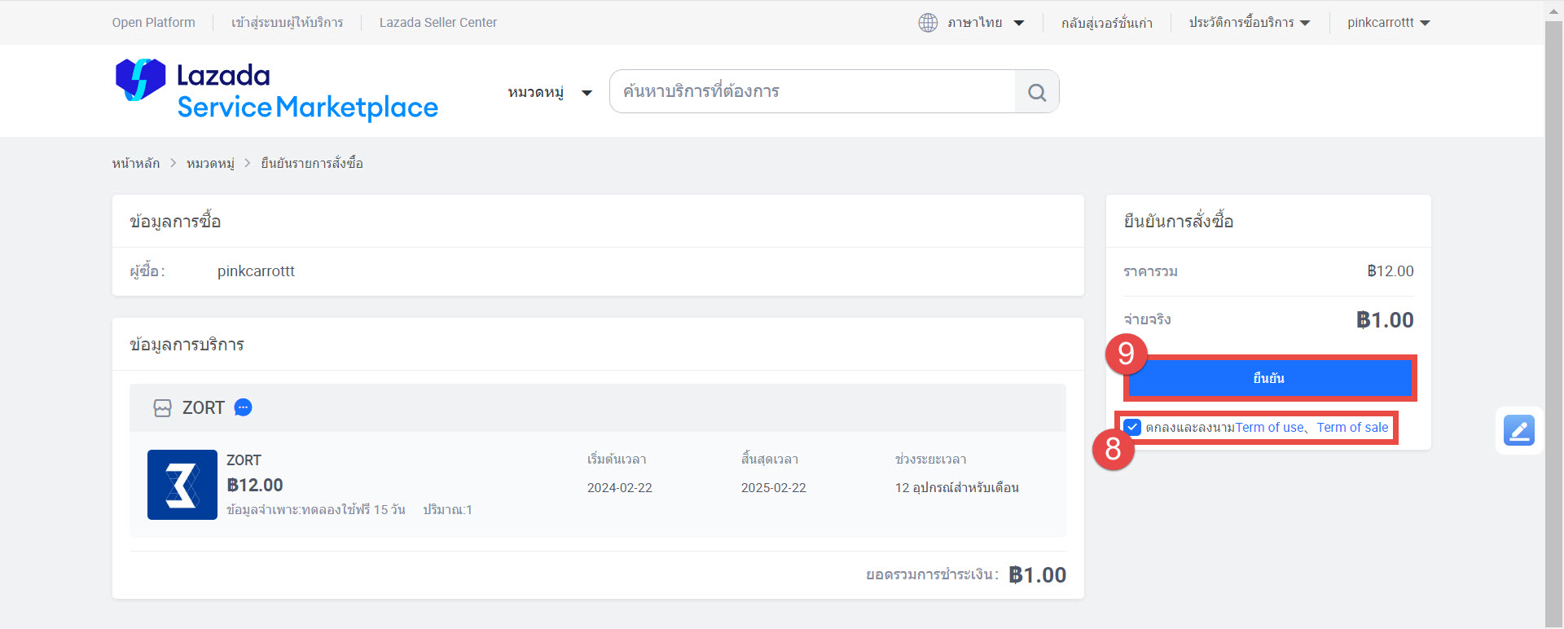The height and width of the screenshot is (629, 1564).
Task: Open the pinkcarrottt account menu
Action: (1388, 23)
